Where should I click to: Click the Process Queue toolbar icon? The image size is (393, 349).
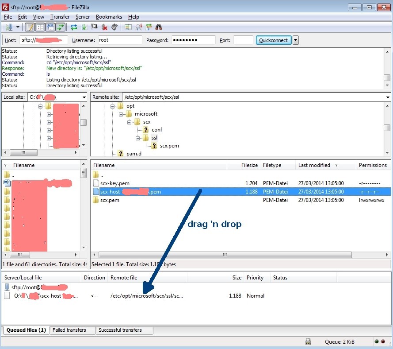84,27
